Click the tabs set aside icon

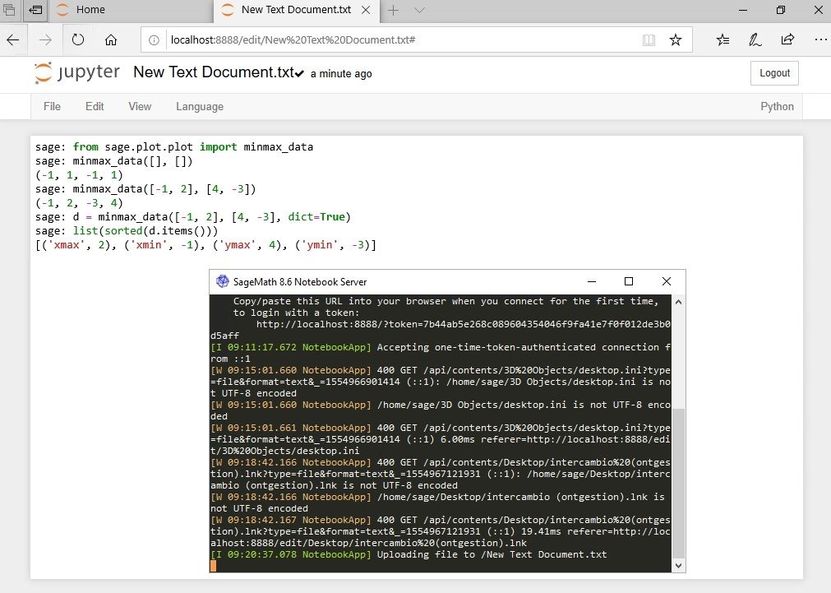(x=9, y=10)
